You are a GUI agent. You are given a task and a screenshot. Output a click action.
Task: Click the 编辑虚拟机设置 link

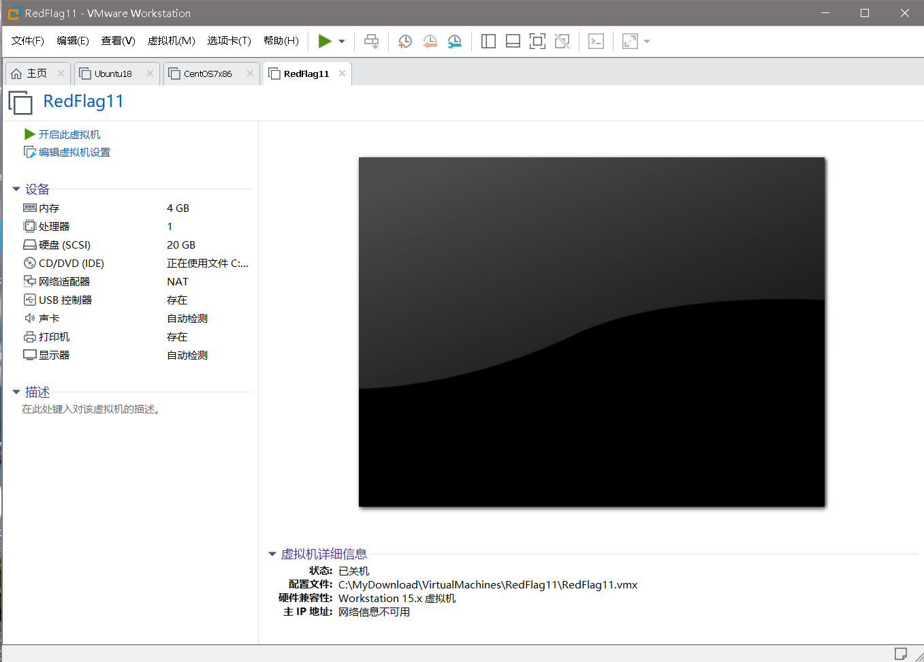pyautogui.click(x=74, y=153)
